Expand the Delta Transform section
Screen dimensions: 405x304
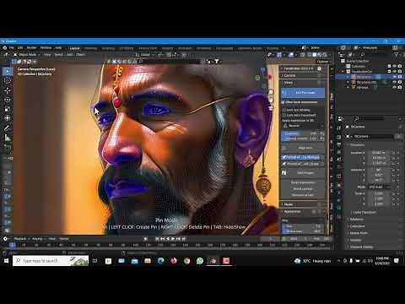click(x=364, y=212)
